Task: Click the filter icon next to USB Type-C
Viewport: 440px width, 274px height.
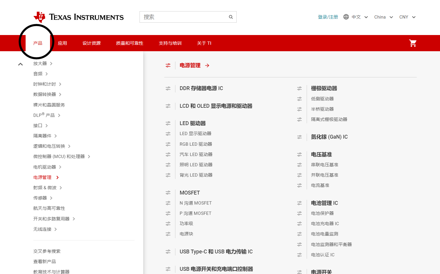Action: point(168,252)
